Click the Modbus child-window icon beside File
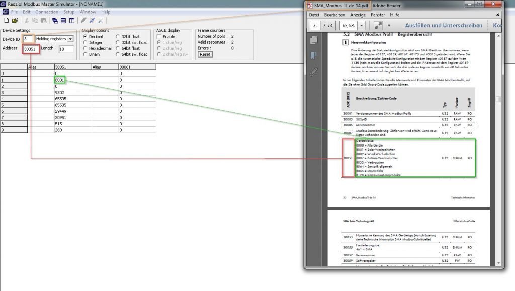 pos(5,12)
